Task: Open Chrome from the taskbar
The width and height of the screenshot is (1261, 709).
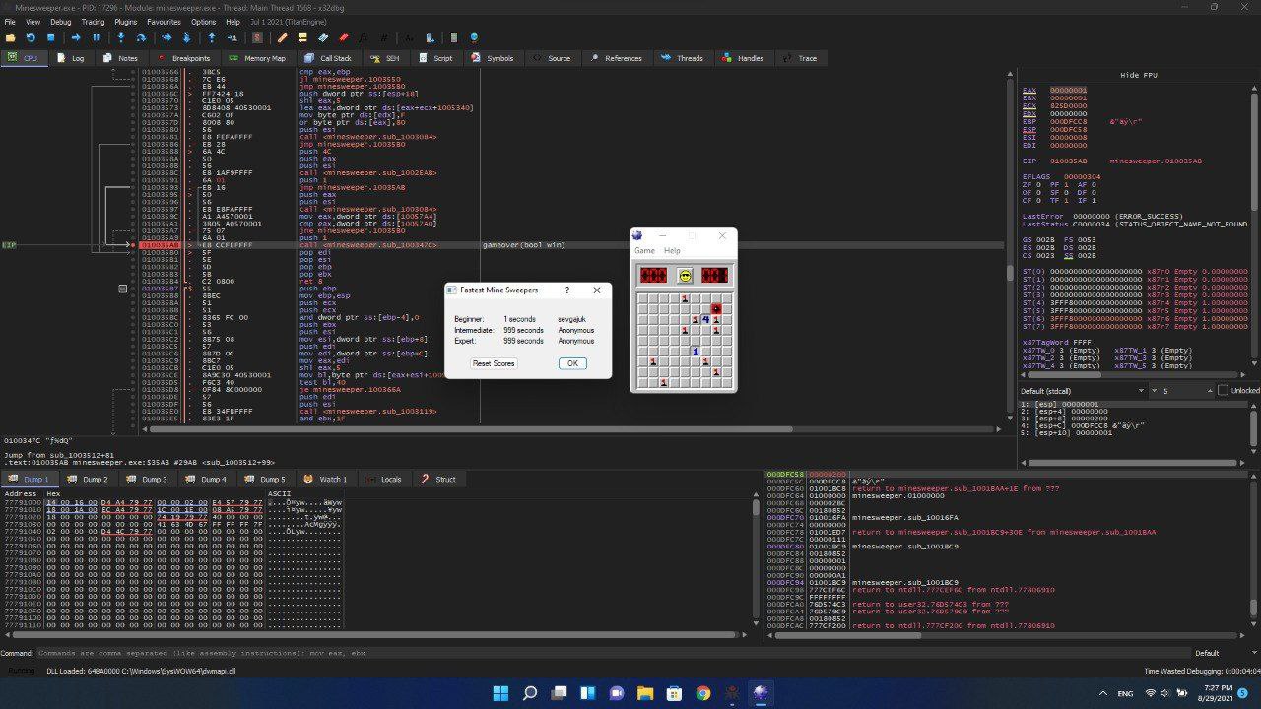Action: pyautogui.click(x=702, y=693)
